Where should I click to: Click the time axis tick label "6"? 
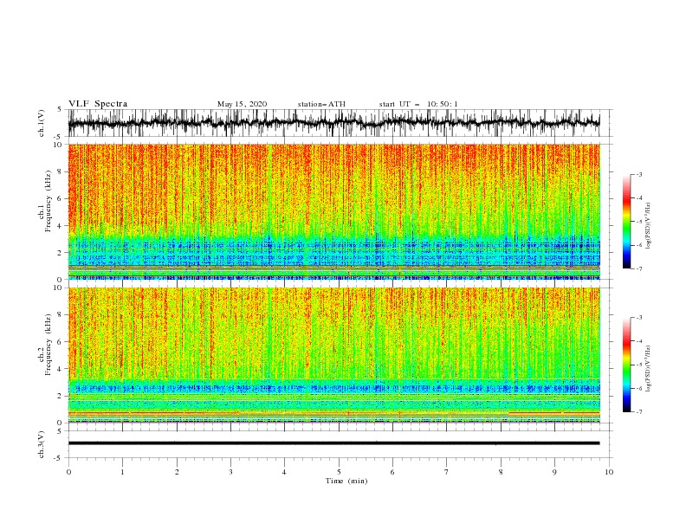(x=392, y=472)
